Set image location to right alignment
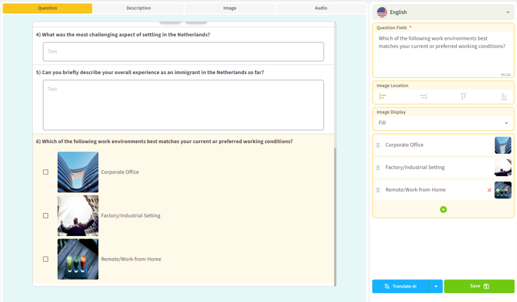The height and width of the screenshot is (302, 517). click(x=423, y=96)
